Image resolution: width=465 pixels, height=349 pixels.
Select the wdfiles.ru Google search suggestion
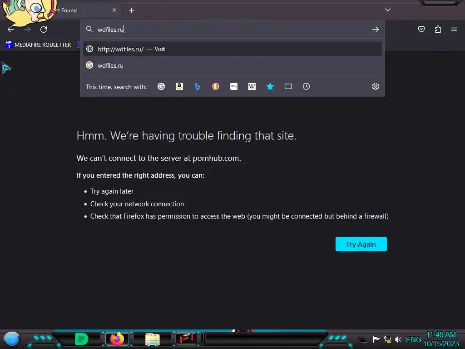pyautogui.click(x=232, y=65)
